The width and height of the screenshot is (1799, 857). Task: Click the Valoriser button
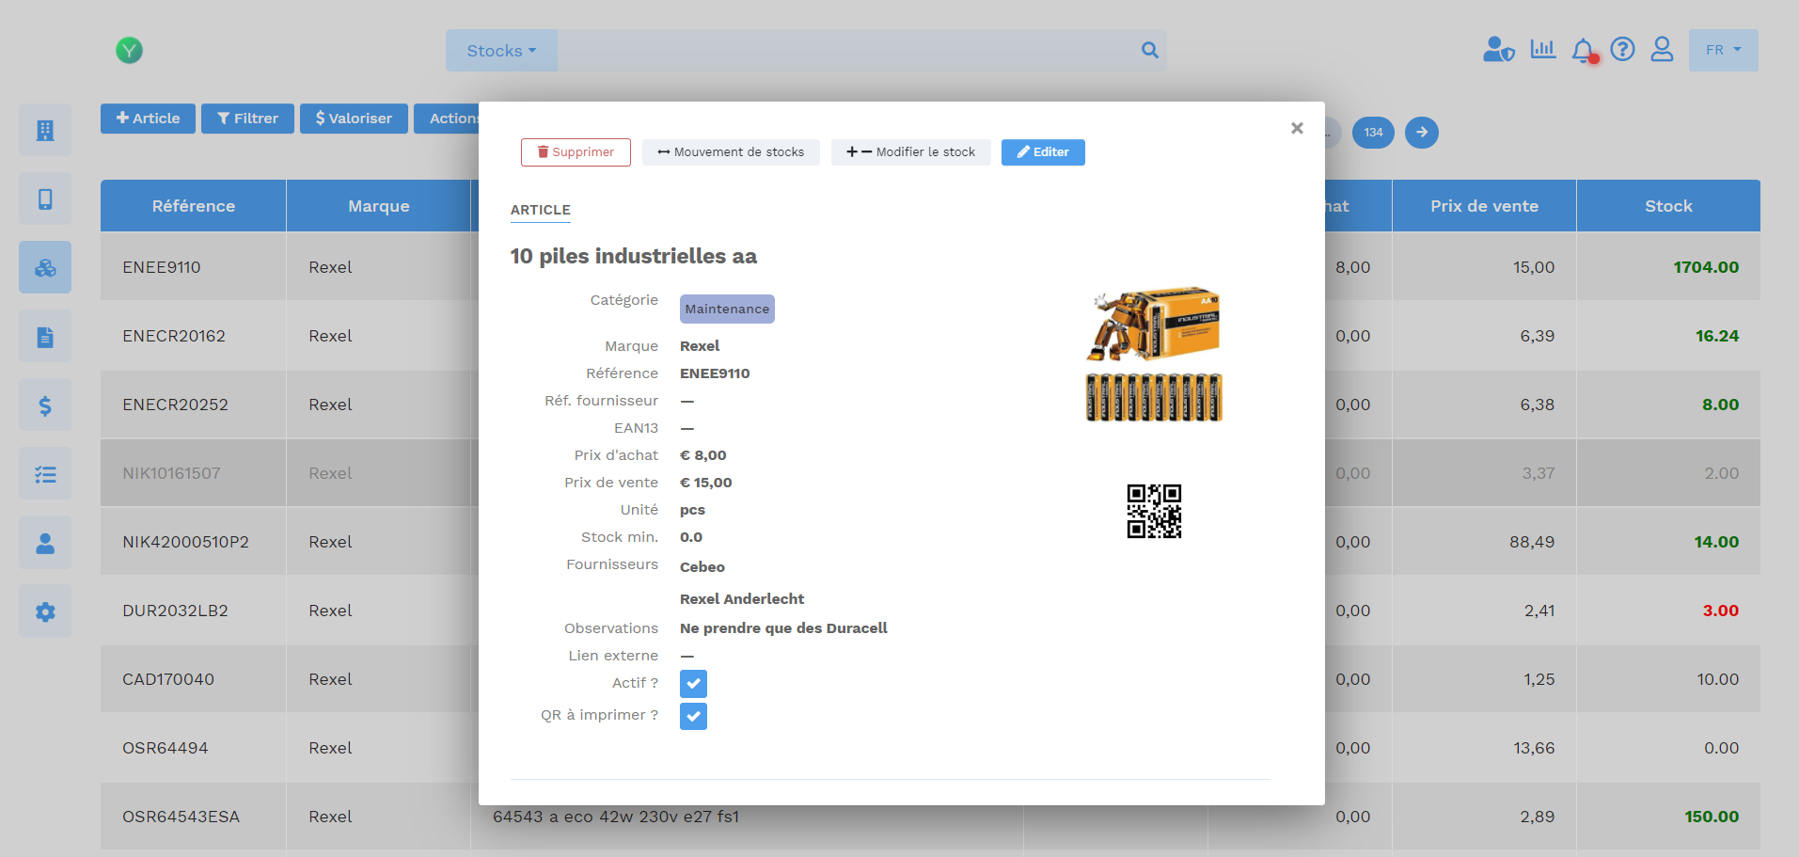[354, 119]
